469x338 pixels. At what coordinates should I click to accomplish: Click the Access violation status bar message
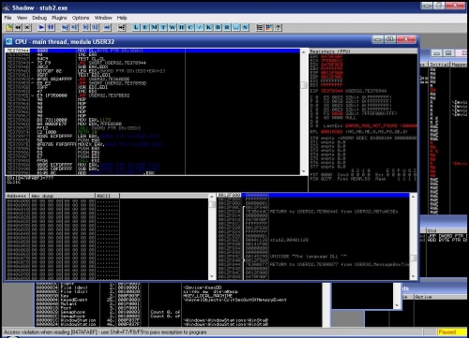pyautogui.click(x=105, y=332)
